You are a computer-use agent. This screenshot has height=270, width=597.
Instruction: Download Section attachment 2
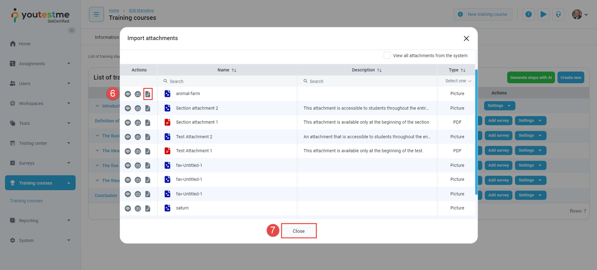click(138, 108)
